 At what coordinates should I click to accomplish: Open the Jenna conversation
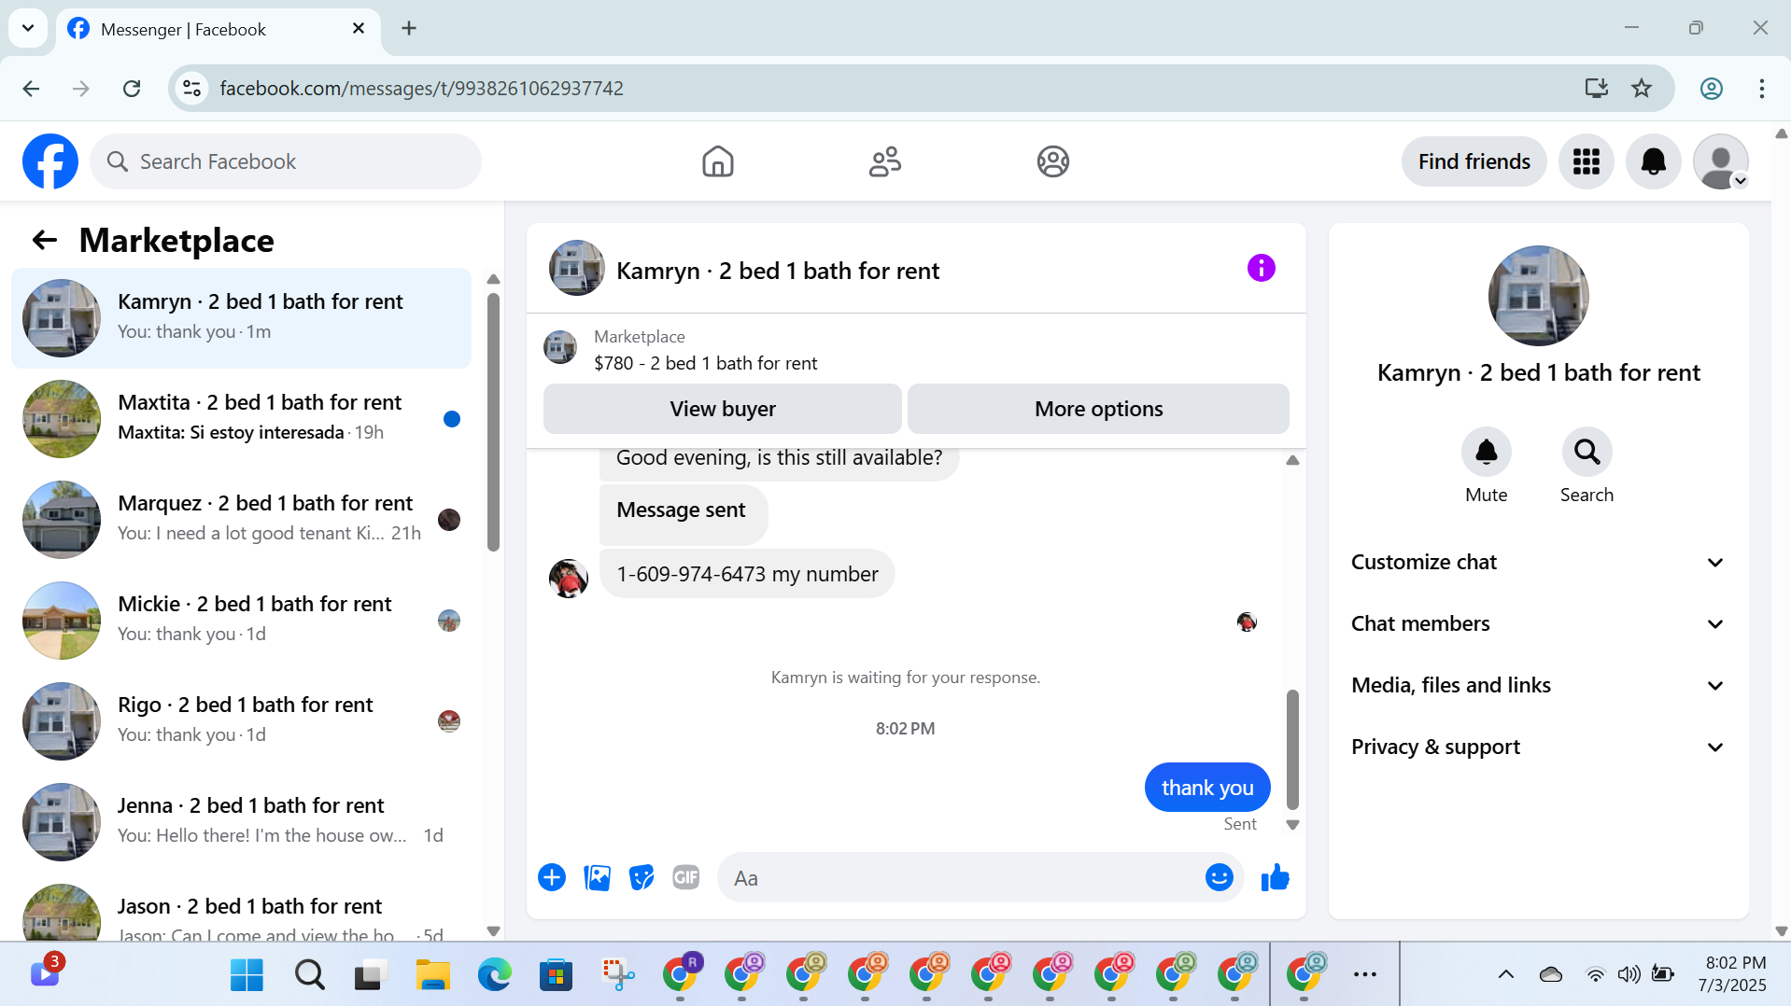click(241, 821)
